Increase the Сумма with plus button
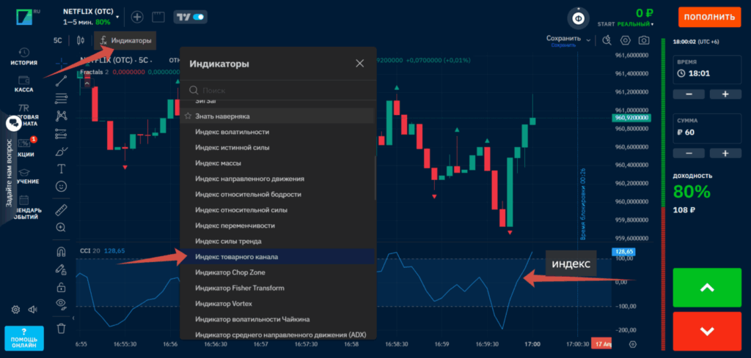751x358 pixels. pyautogui.click(x=725, y=153)
